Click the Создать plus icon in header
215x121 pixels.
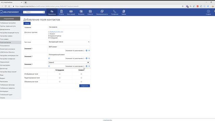point(208,11)
